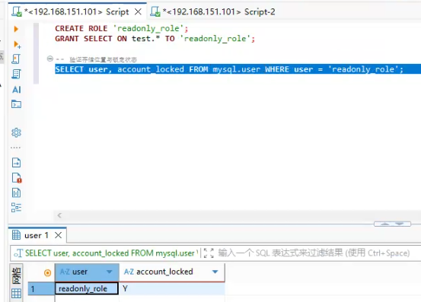Click the export output file icon
The height and width of the screenshot is (302, 421).
click(17, 163)
